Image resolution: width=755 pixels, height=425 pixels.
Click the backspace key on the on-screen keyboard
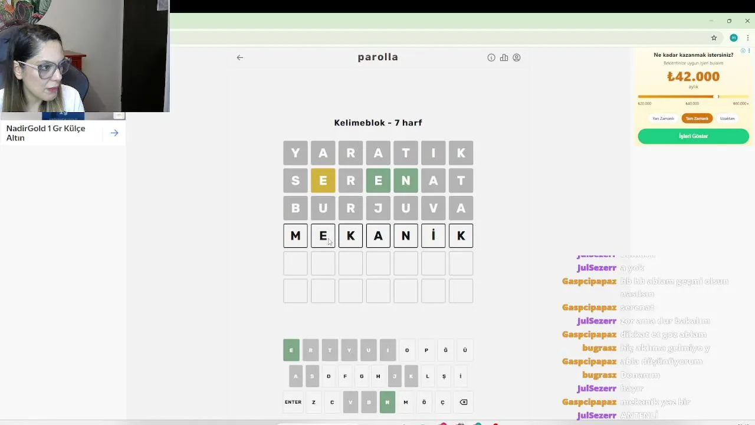pyautogui.click(x=464, y=402)
